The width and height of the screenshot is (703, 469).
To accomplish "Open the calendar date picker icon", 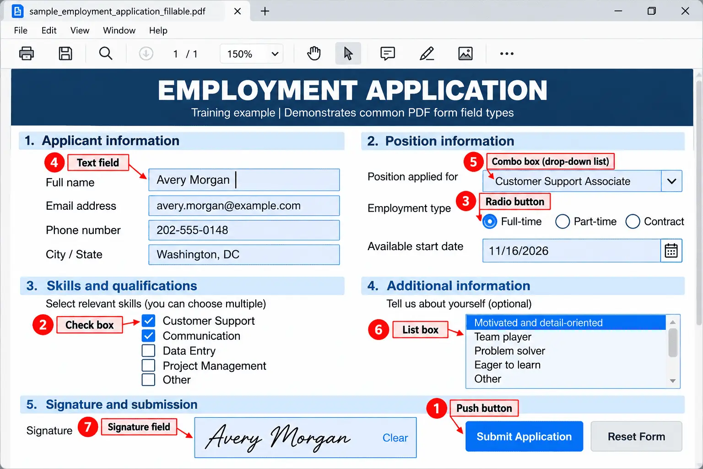I will 671,251.
